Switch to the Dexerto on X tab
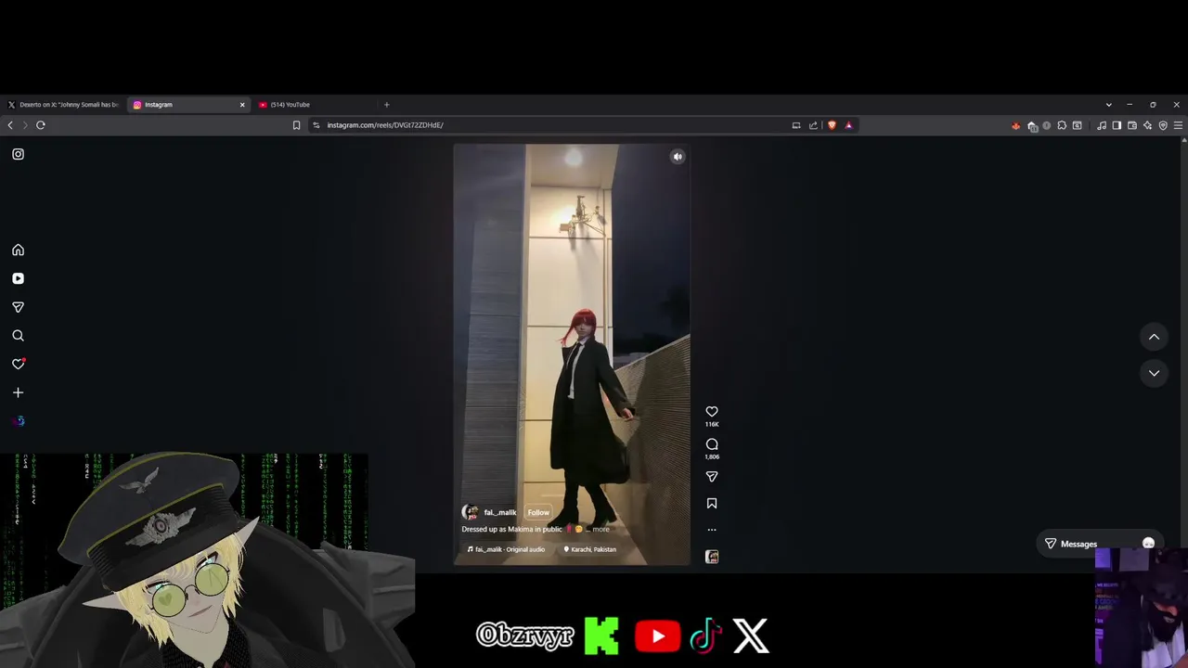This screenshot has width=1188, height=668. 63,105
